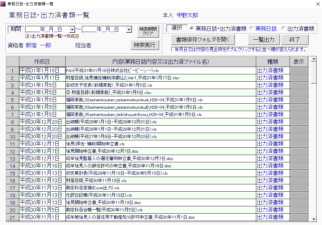Click the 内容 column header
The height and width of the screenshot is (225, 322).
tap(160, 62)
